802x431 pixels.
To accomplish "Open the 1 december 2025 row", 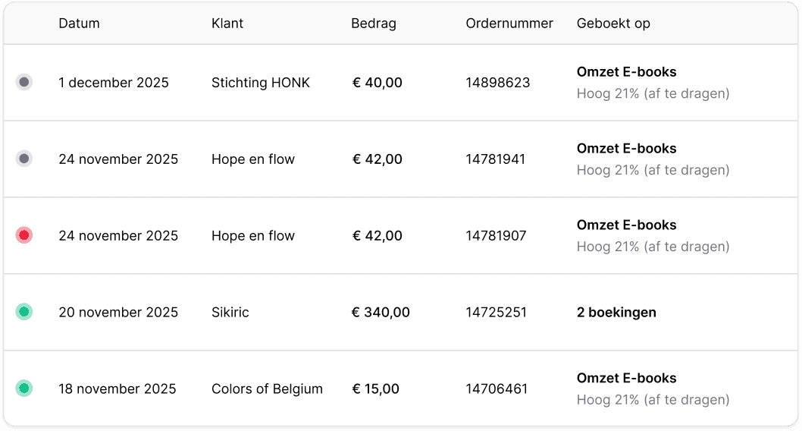I will click(400, 83).
